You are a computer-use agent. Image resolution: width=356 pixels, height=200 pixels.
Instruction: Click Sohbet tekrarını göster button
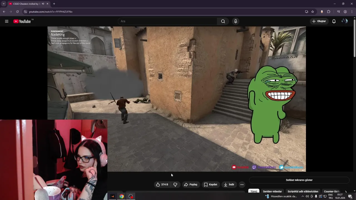click(299, 180)
